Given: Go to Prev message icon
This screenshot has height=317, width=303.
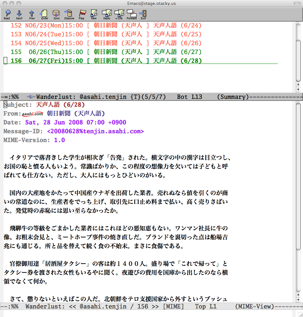Looking at the screenshot, I should tap(32, 14).
